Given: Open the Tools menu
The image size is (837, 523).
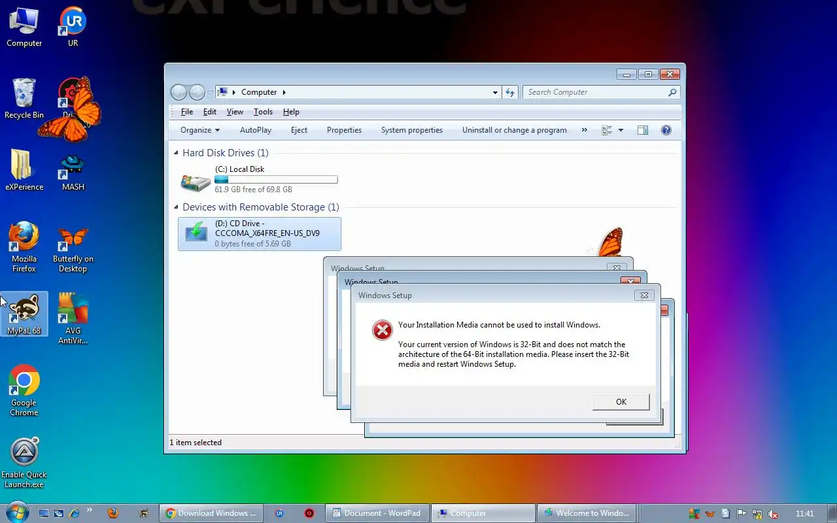Looking at the screenshot, I should click(263, 112).
